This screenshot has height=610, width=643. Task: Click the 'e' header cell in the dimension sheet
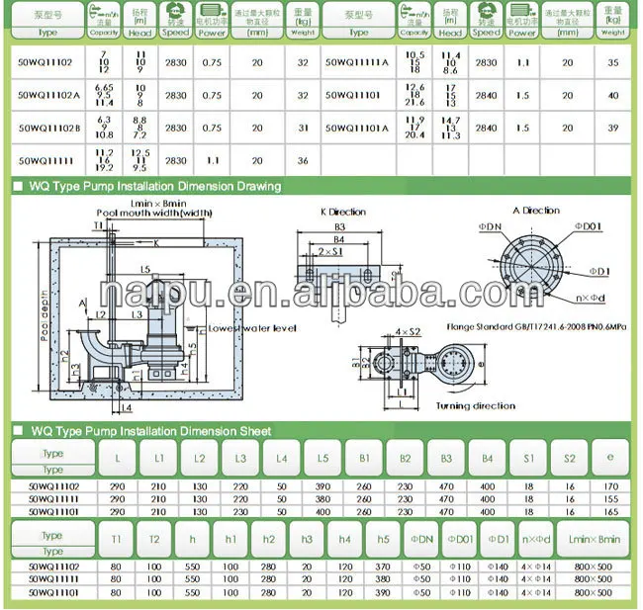[x=610, y=458]
